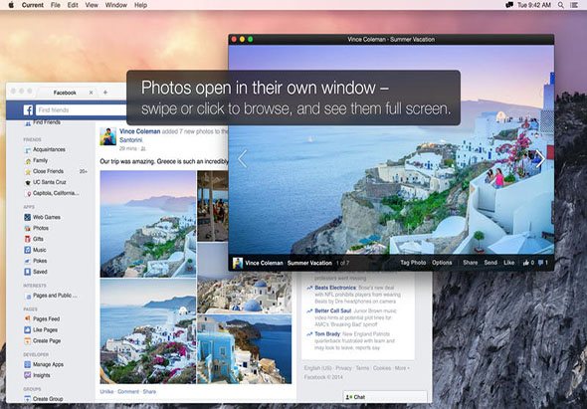Open Web Games app icon
Image resolution: width=587 pixels, height=409 pixels.
click(x=28, y=217)
